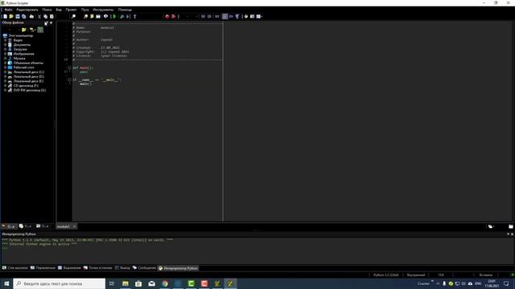The width and height of the screenshot is (515, 289).
Task: Open the Помощь menu
Action: [x=125, y=10]
